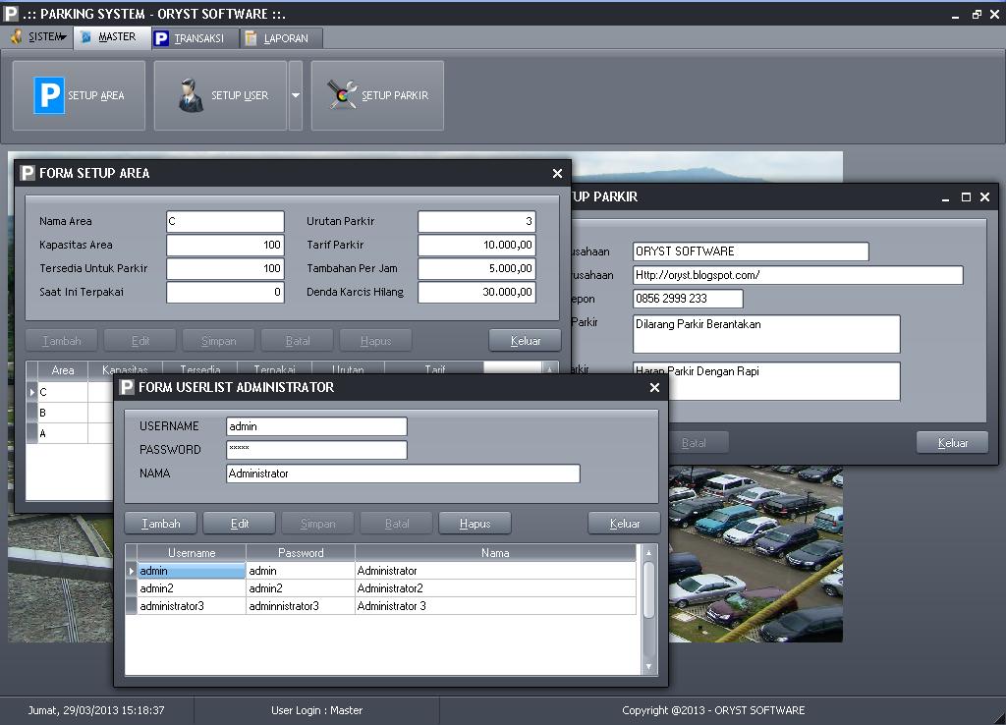The height and width of the screenshot is (725, 1006).
Task: Click the Master tab icon
Action: tap(85, 37)
